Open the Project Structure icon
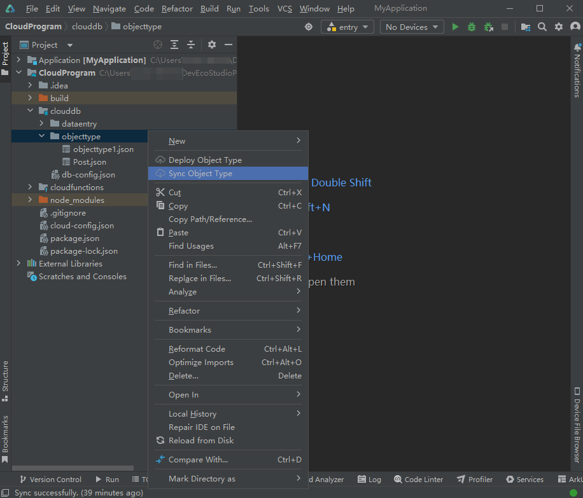 (526, 27)
